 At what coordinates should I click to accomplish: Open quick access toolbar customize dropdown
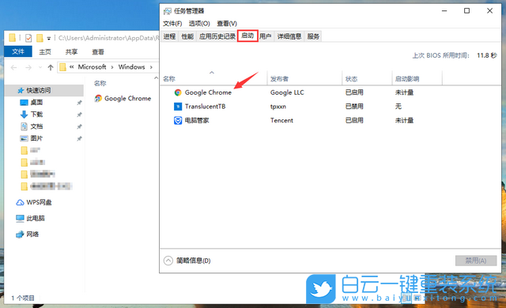[x=49, y=39]
